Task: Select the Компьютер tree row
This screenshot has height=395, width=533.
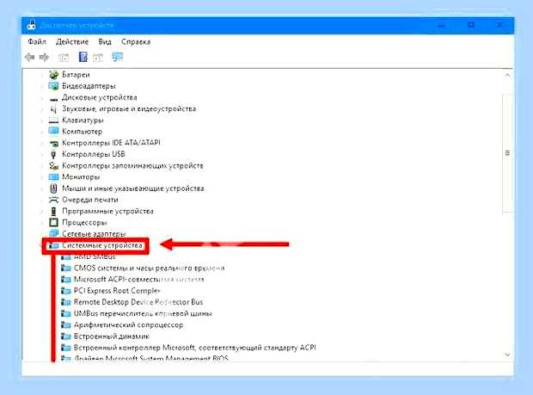Action: tap(82, 132)
